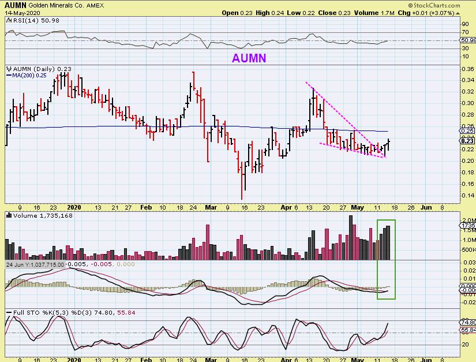Click the 2.0M volume axis label
This screenshot has width=476, height=362.
tap(469, 220)
